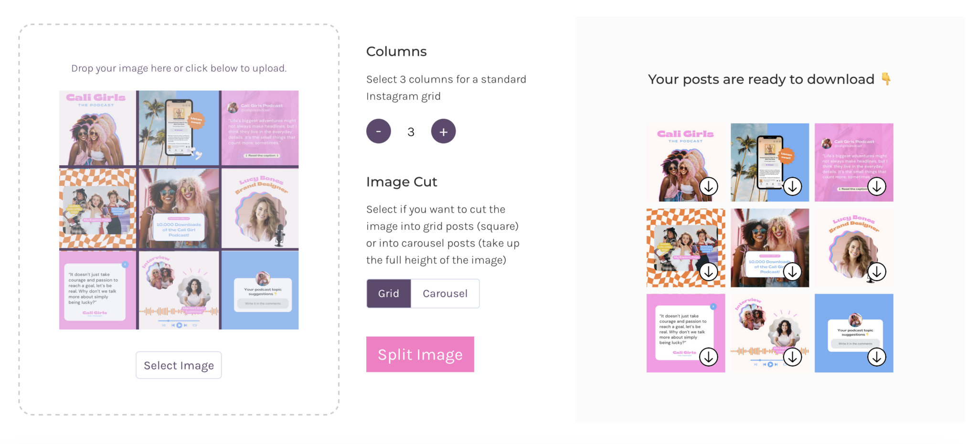This screenshot has height=444, width=978.
Task: Switch to the Carousel image cut option
Action: [445, 293]
